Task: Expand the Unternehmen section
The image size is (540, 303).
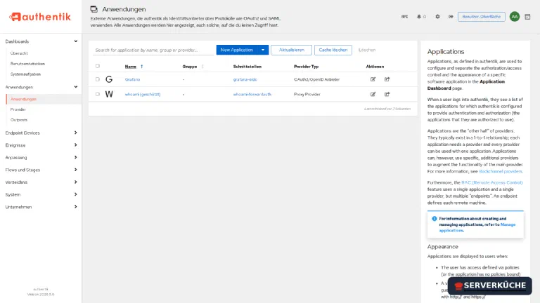Action: (x=76, y=207)
